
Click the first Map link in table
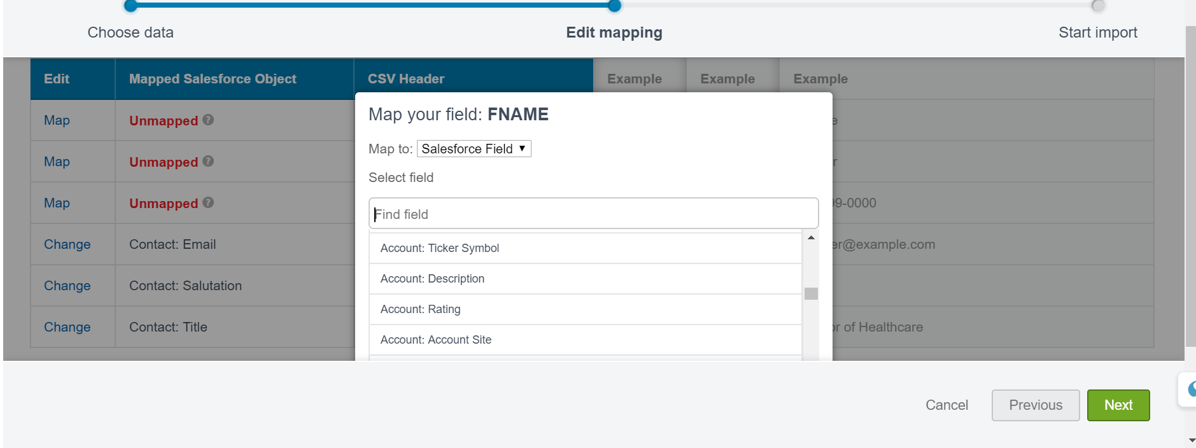[57, 120]
